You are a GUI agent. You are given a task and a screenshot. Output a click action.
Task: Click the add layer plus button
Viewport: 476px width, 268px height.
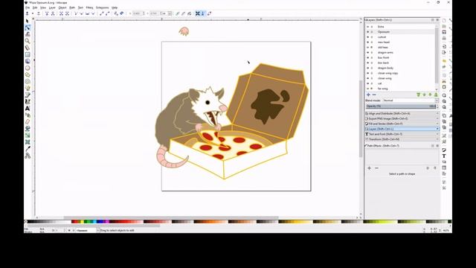click(369, 95)
